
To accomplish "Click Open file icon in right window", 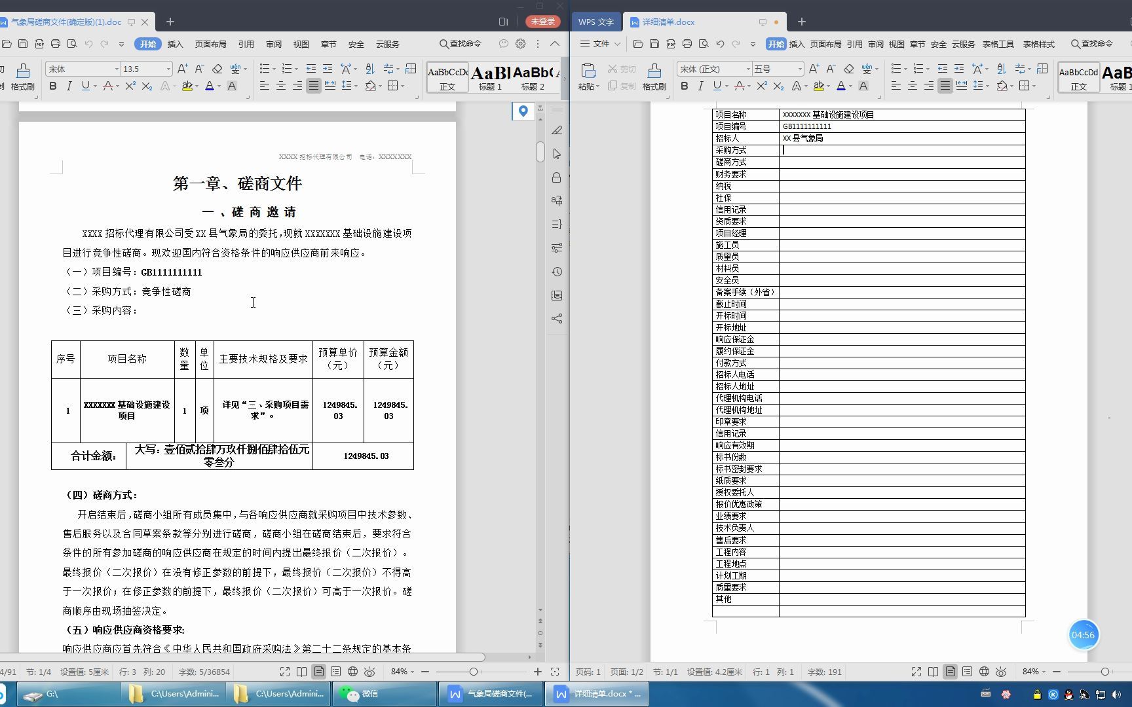I will [x=638, y=44].
